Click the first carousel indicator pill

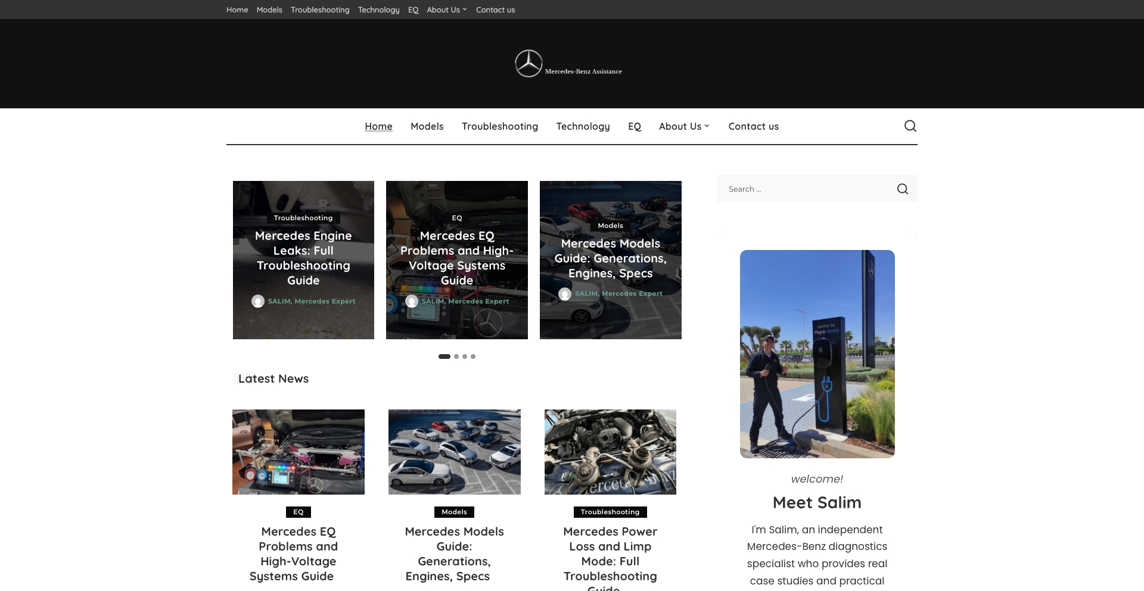[x=444, y=357]
